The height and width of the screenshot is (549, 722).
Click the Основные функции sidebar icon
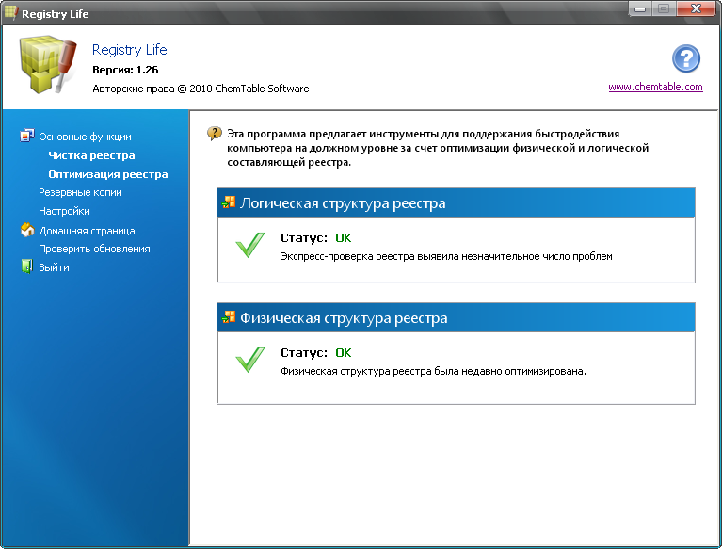point(26,136)
